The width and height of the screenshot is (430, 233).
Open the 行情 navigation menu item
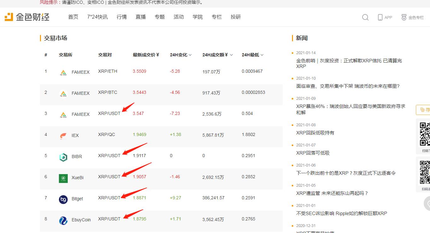122,17
